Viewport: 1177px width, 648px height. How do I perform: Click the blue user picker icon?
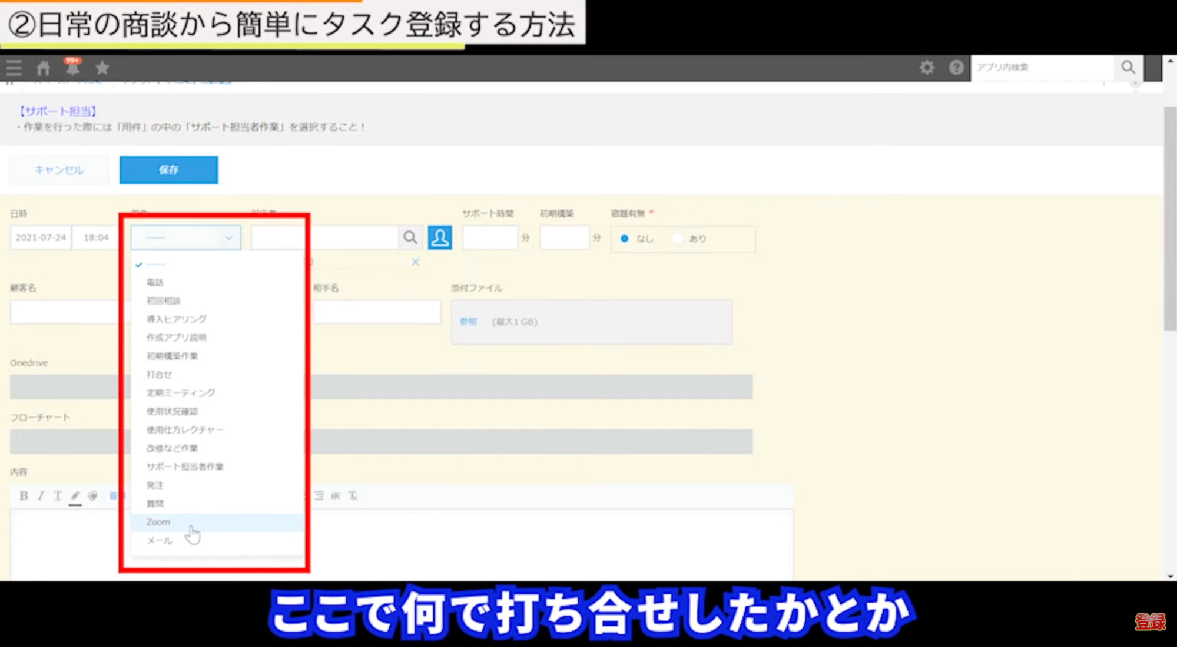click(440, 238)
